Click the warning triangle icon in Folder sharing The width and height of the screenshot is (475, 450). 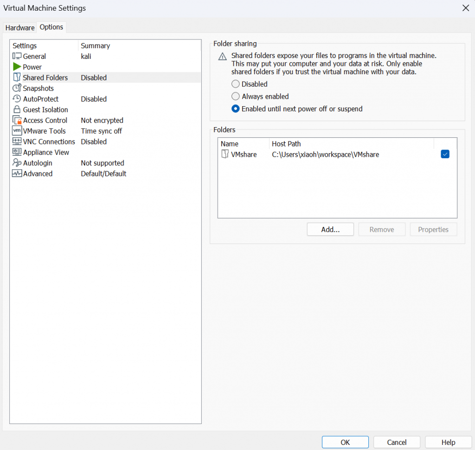point(222,56)
